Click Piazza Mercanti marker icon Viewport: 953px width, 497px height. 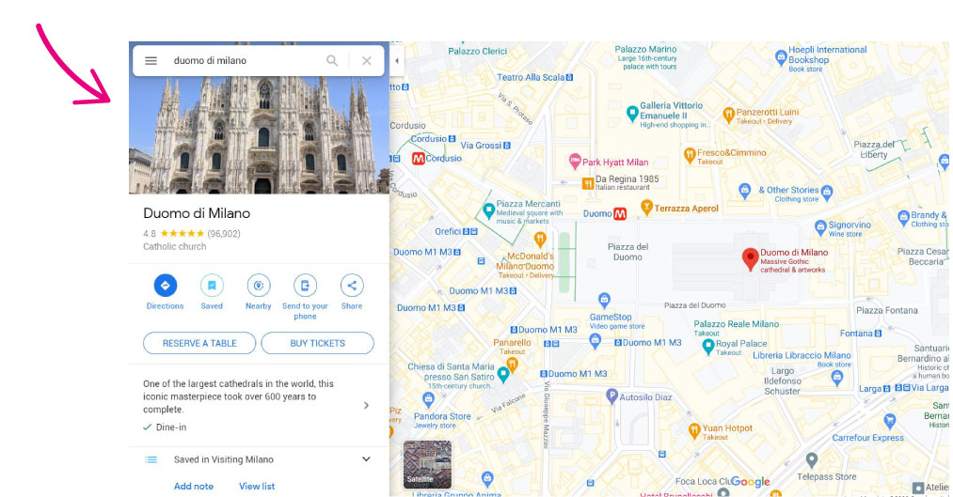click(x=488, y=210)
